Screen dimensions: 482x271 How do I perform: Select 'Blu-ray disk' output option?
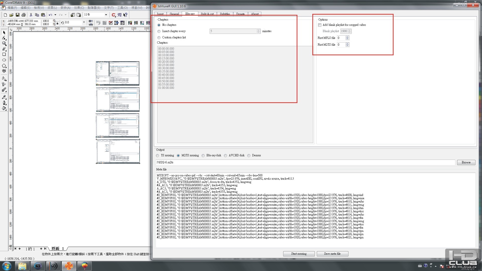203,156
